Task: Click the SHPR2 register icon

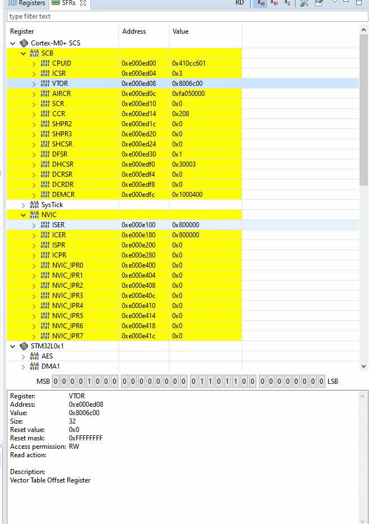Action: pos(45,123)
